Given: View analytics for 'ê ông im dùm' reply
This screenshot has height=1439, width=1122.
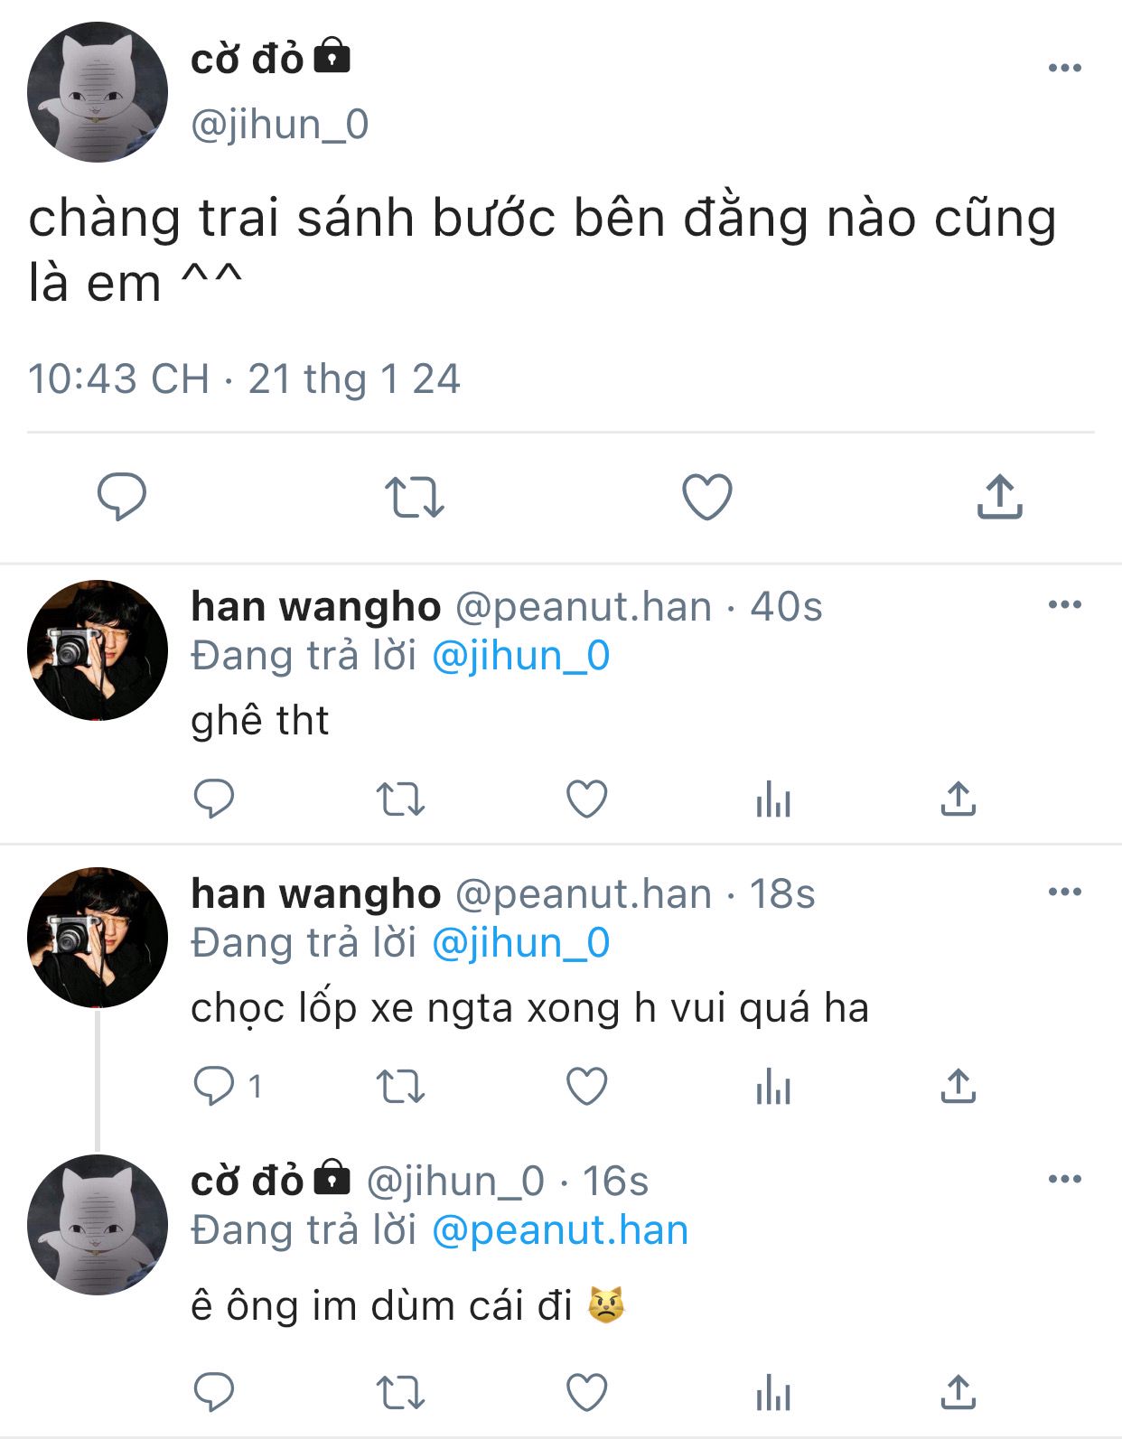Looking at the screenshot, I should click(x=773, y=1392).
